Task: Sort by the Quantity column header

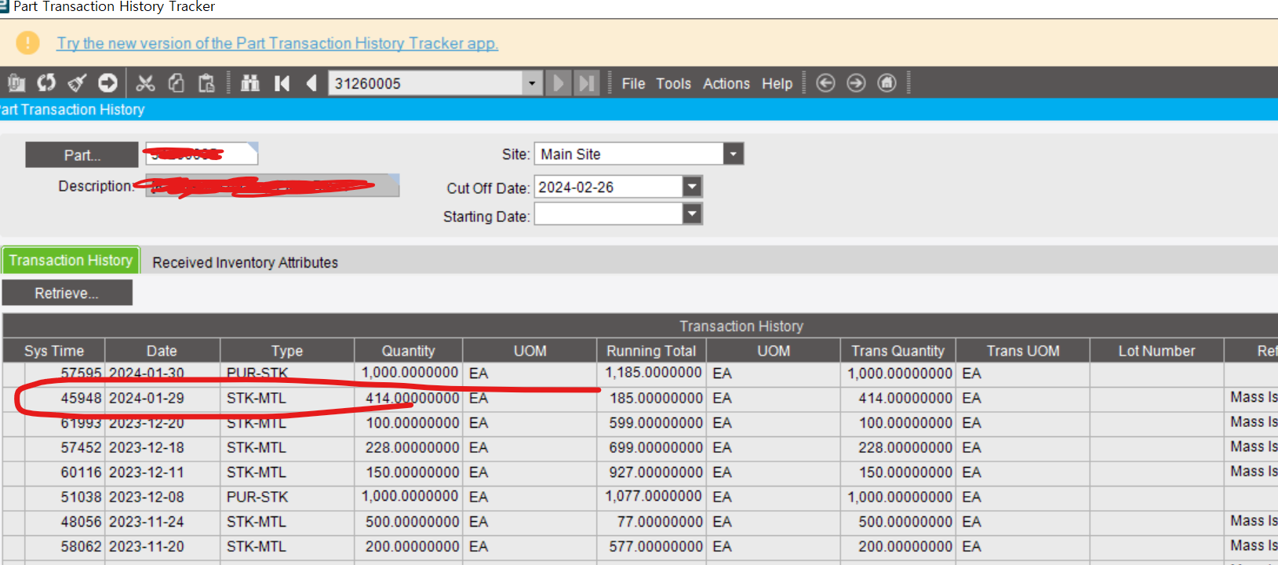Action: coord(408,351)
